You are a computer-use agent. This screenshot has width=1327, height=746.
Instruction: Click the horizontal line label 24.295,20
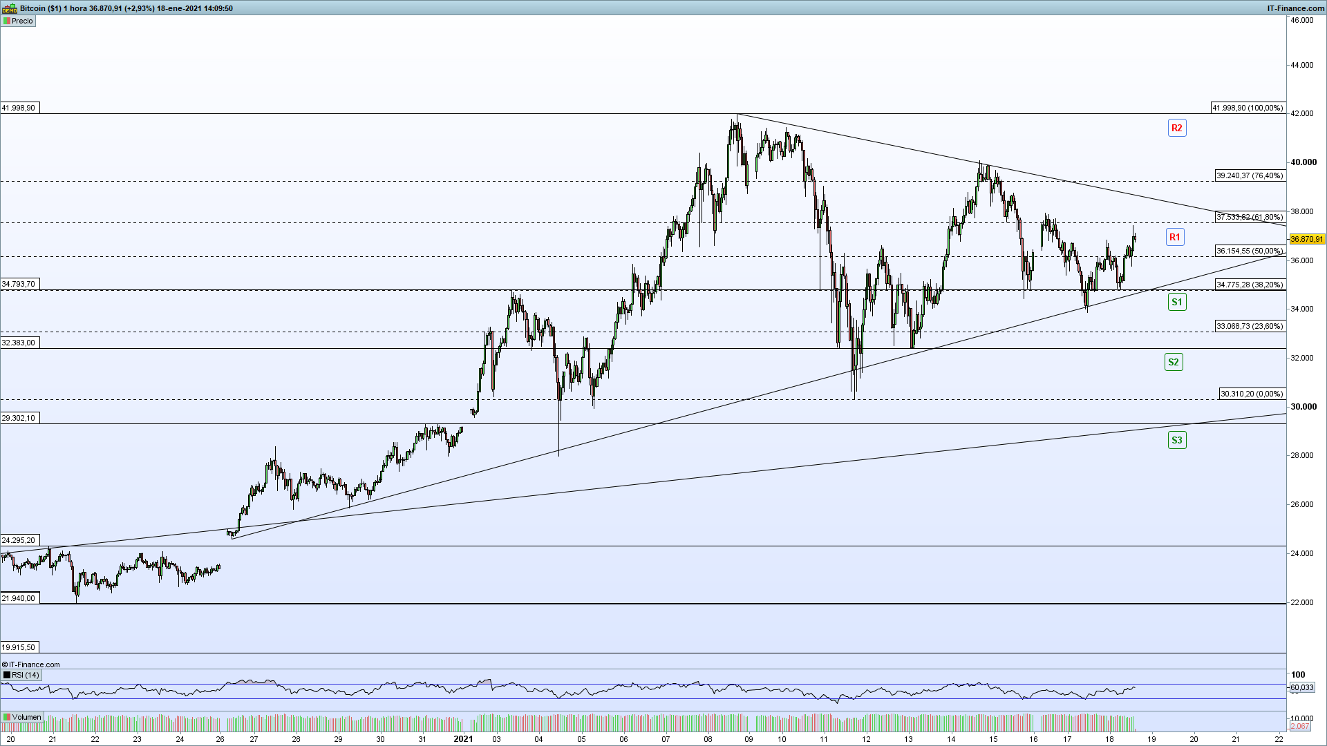tap(19, 540)
